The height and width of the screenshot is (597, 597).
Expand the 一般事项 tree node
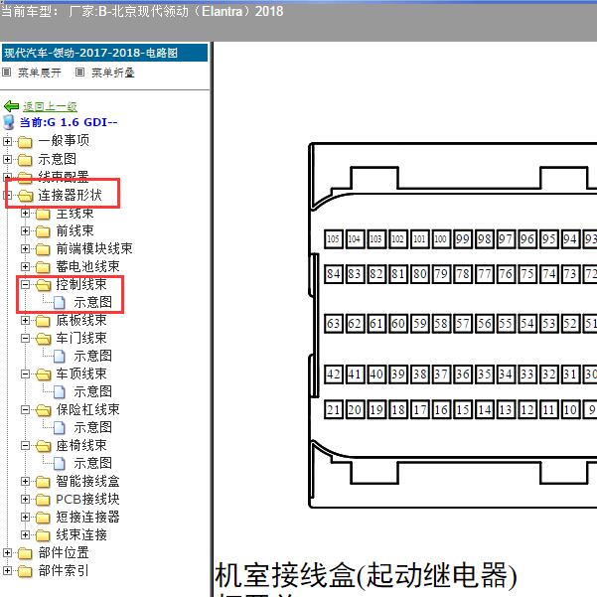tap(7, 141)
